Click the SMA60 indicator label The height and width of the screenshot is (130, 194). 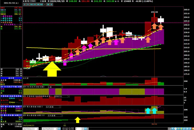[3, 14]
